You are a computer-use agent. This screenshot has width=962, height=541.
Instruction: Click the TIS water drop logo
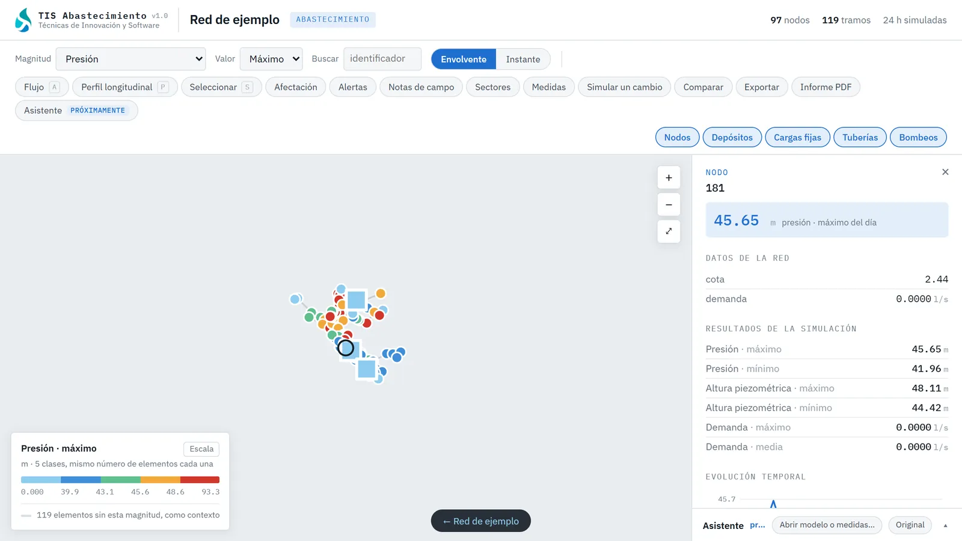click(23, 20)
